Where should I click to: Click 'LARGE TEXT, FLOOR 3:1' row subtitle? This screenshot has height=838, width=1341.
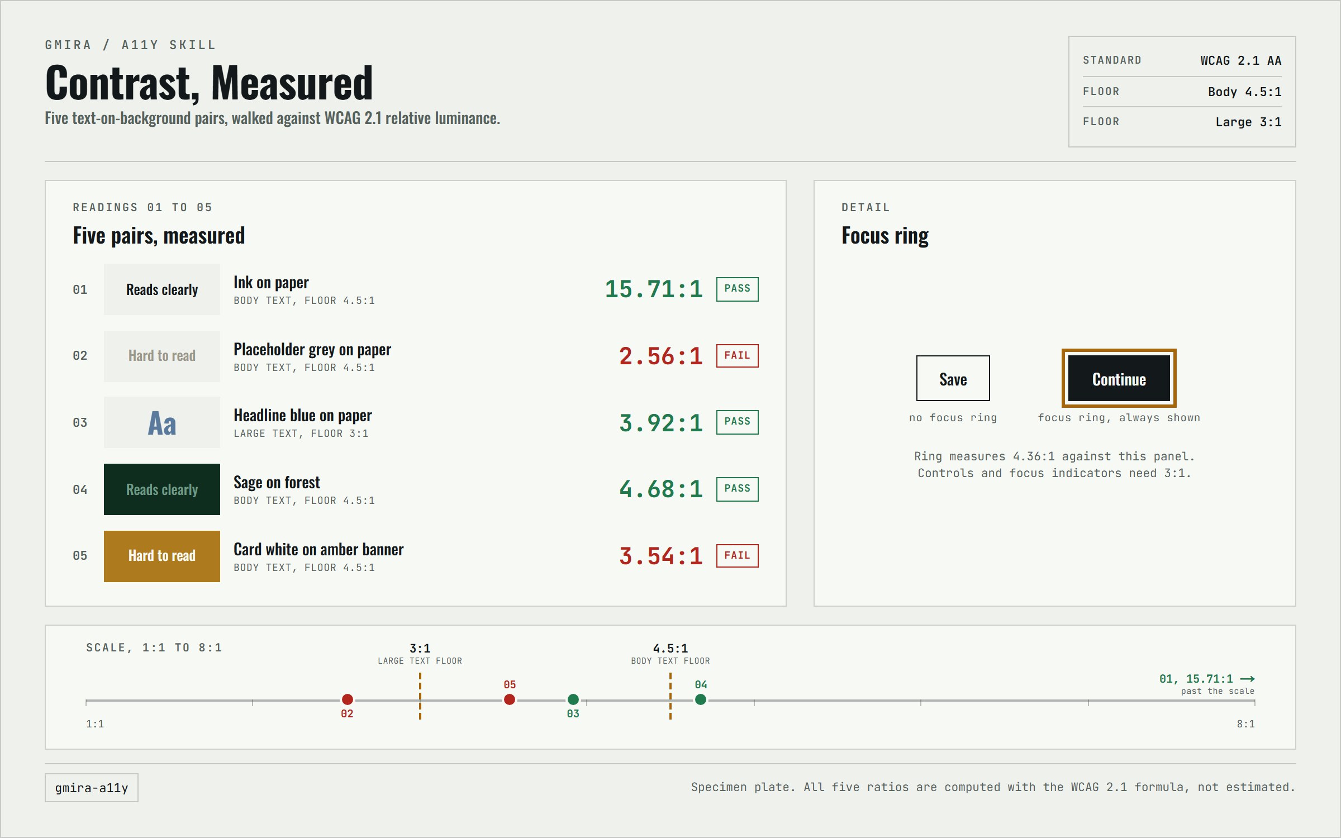pyautogui.click(x=301, y=434)
